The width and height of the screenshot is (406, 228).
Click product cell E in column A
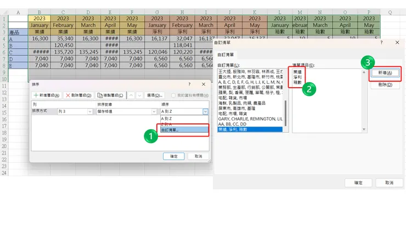click(18, 65)
